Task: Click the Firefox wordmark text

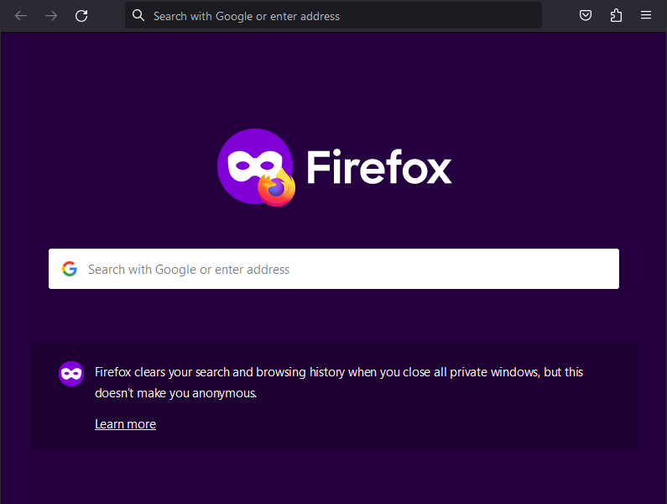Action: [379, 166]
